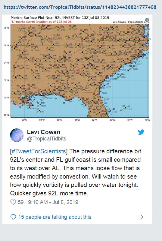162x241 pixels.
Task: Open the twitter.com TropicalTidbits status link
Action: click(80, 7)
